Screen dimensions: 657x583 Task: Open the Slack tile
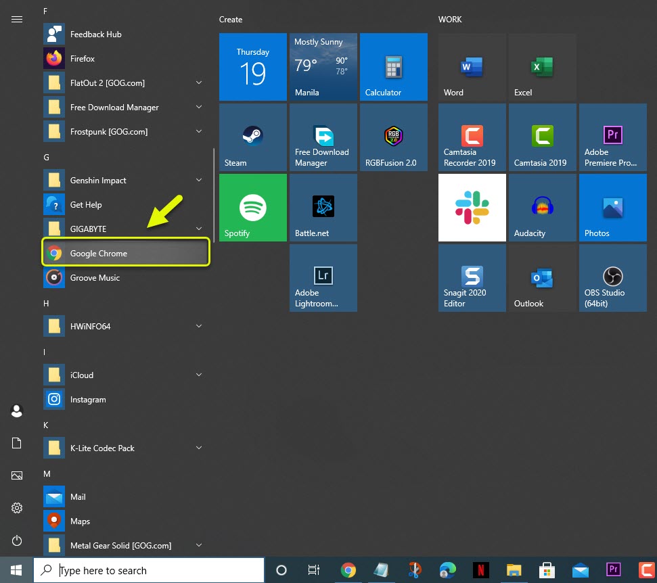472,208
